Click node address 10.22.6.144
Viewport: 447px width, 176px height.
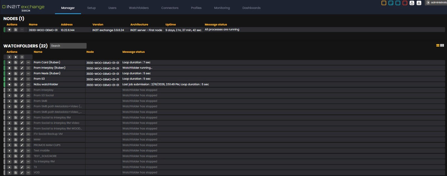tap(68, 30)
